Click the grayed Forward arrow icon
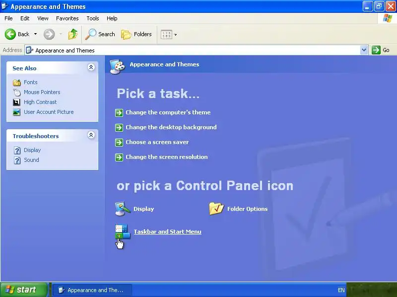Image resolution: width=397 pixels, height=297 pixels. coord(49,34)
